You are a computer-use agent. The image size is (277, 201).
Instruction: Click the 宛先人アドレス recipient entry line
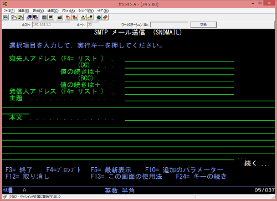click(x=179, y=59)
